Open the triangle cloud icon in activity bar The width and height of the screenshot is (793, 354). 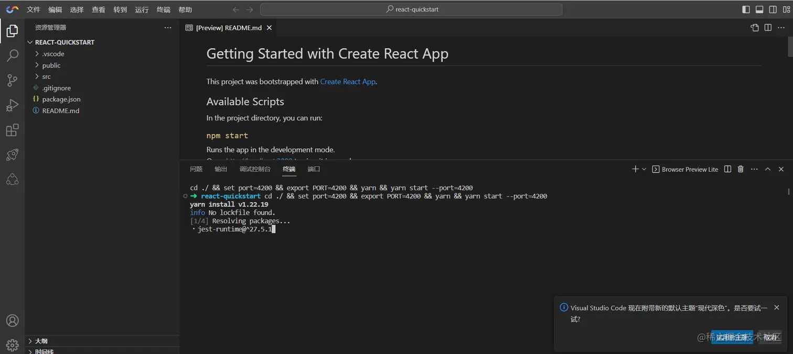pos(12,180)
